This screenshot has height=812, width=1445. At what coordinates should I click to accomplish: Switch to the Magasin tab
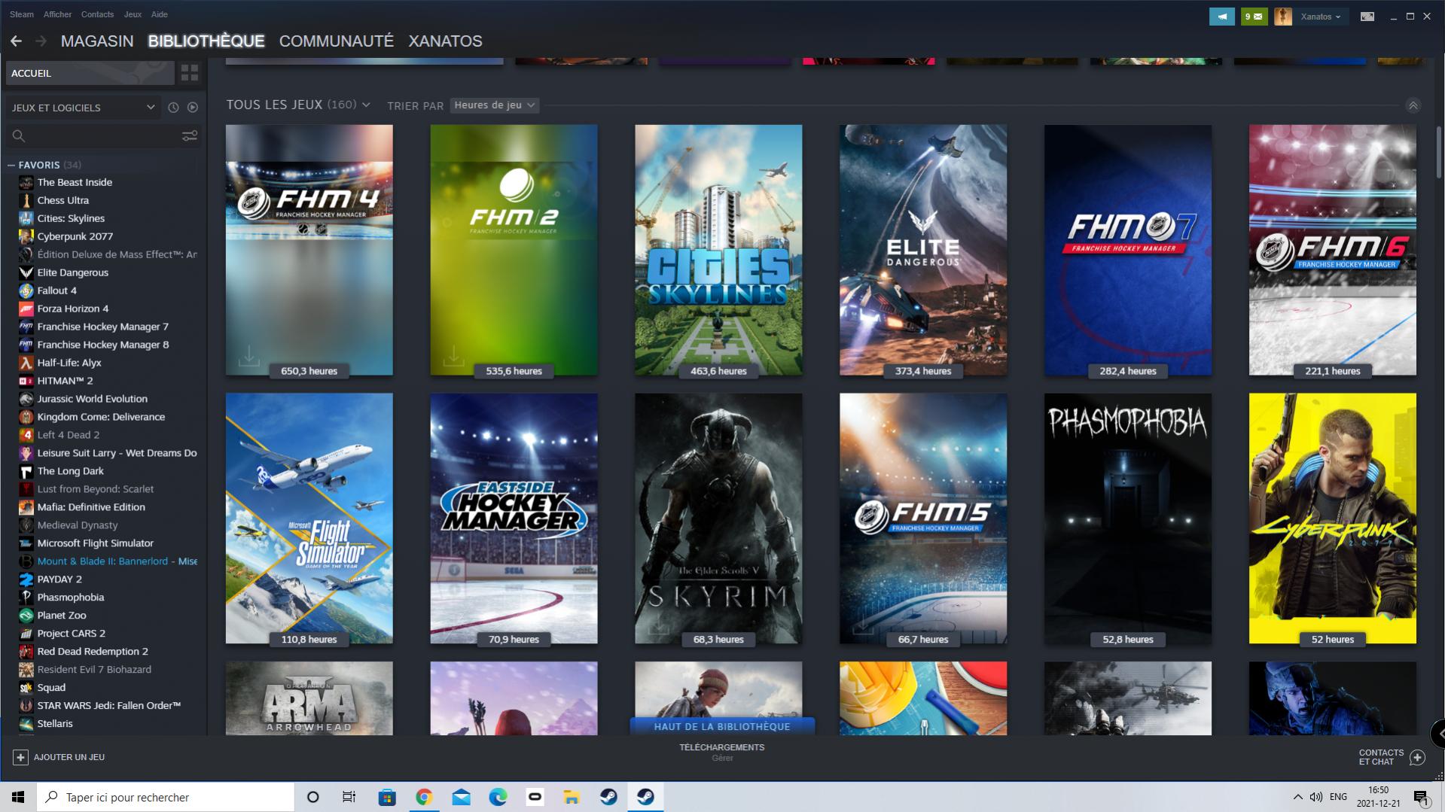pyautogui.click(x=97, y=41)
